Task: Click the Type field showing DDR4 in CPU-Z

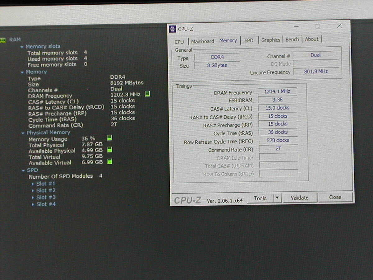Action: pos(217,57)
